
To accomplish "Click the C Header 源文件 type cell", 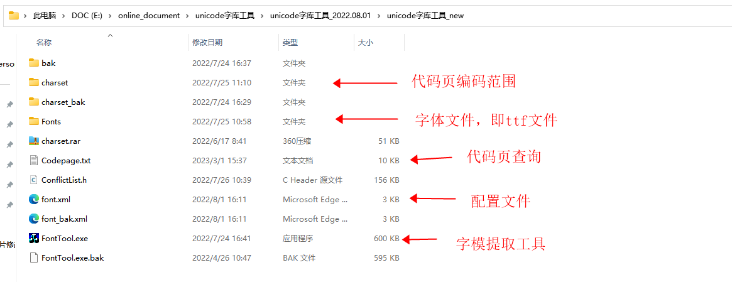I will click(313, 180).
